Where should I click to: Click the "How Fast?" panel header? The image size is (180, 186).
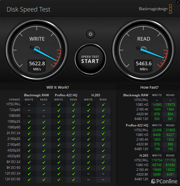149,87
